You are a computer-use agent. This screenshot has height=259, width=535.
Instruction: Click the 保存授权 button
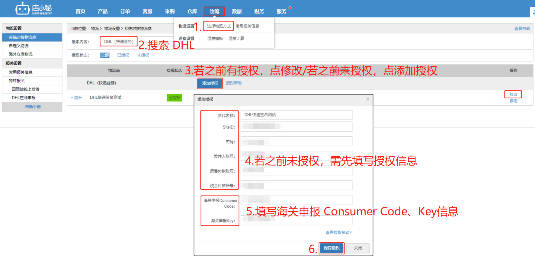coord(332,248)
